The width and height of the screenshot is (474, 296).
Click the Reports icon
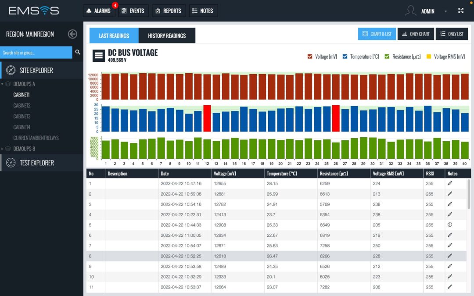pos(158,11)
